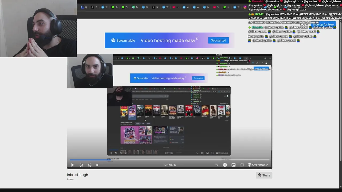This screenshot has width=342, height=192.
Task: Click the 0:01 / 0:06 time display
Action: point(170,165)
